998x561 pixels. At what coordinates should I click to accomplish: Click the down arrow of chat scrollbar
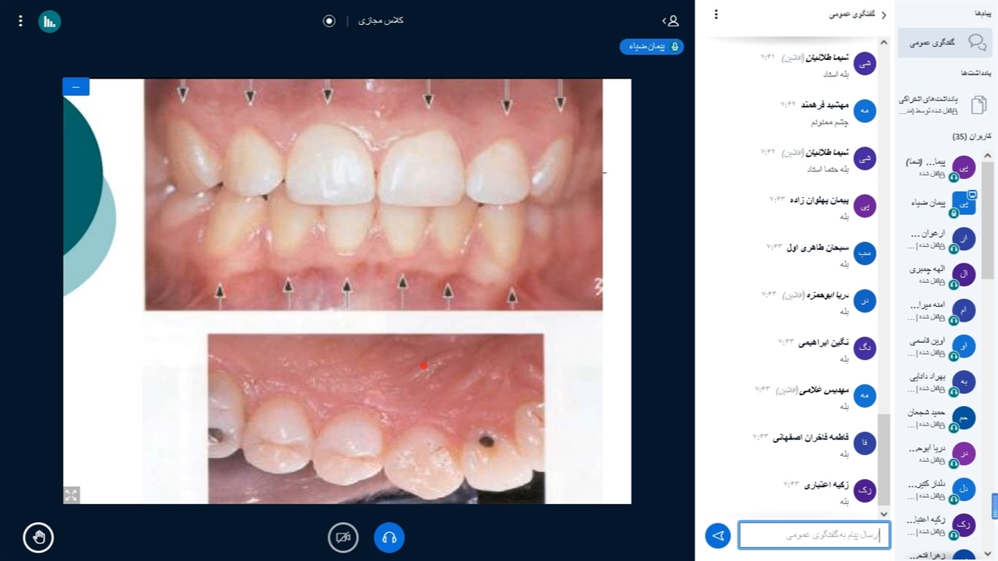883,513
